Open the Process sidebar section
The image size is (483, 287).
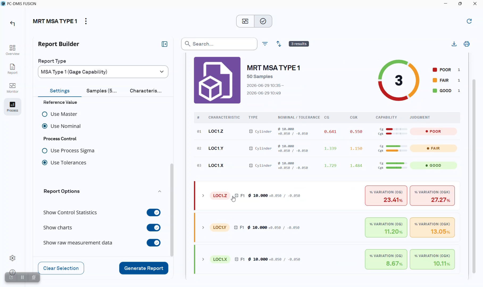coord(13,106)
